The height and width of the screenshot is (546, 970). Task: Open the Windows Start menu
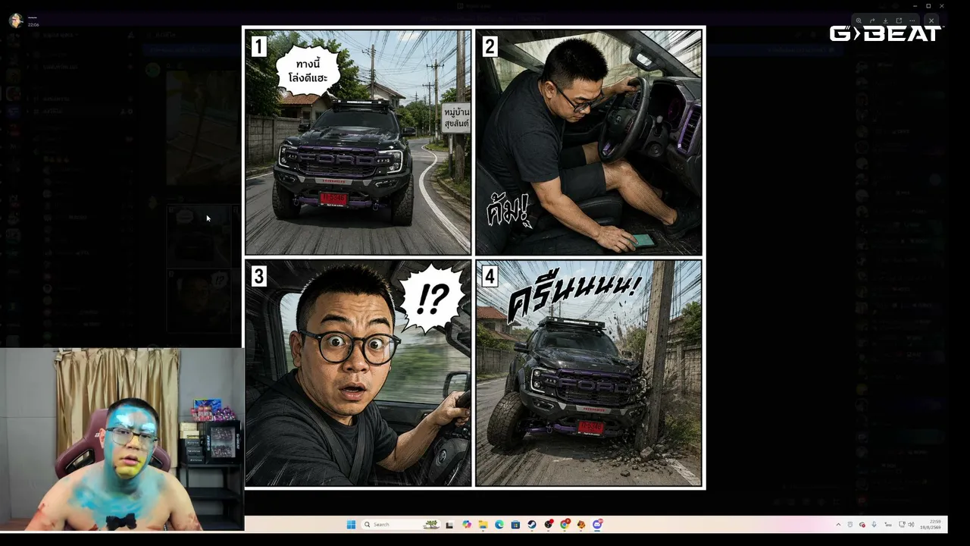351,524
